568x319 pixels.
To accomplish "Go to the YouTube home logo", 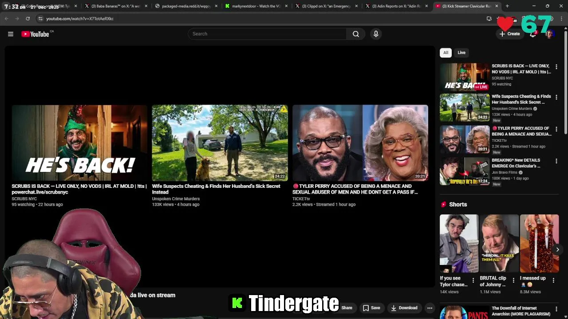I will [x=35, y=34].
